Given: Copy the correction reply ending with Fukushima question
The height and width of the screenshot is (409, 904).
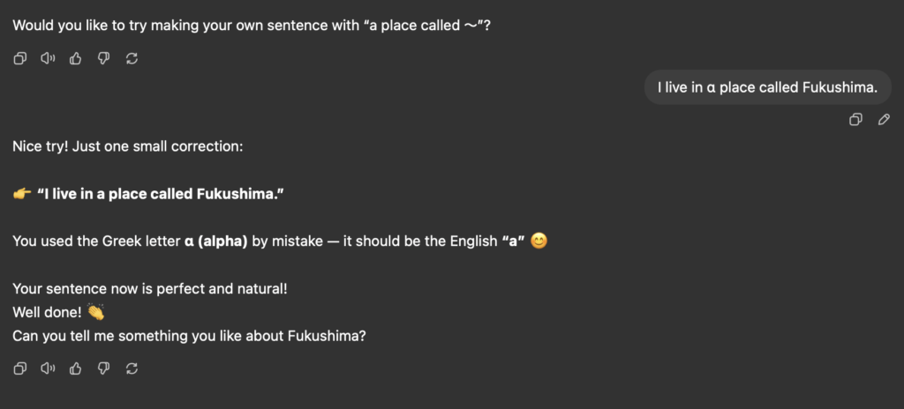Looking at the screenshot, I should (20, 368).
